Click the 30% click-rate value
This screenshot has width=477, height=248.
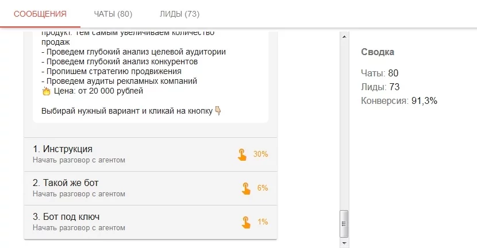261,154
